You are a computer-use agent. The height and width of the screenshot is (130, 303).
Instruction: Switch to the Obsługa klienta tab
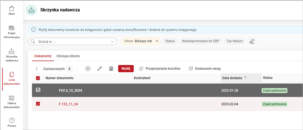click(68, 56)
